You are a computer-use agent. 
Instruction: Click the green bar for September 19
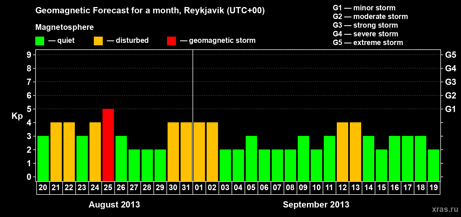434,165
